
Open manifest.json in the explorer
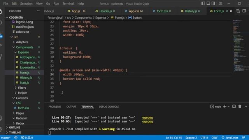[25, 27]
